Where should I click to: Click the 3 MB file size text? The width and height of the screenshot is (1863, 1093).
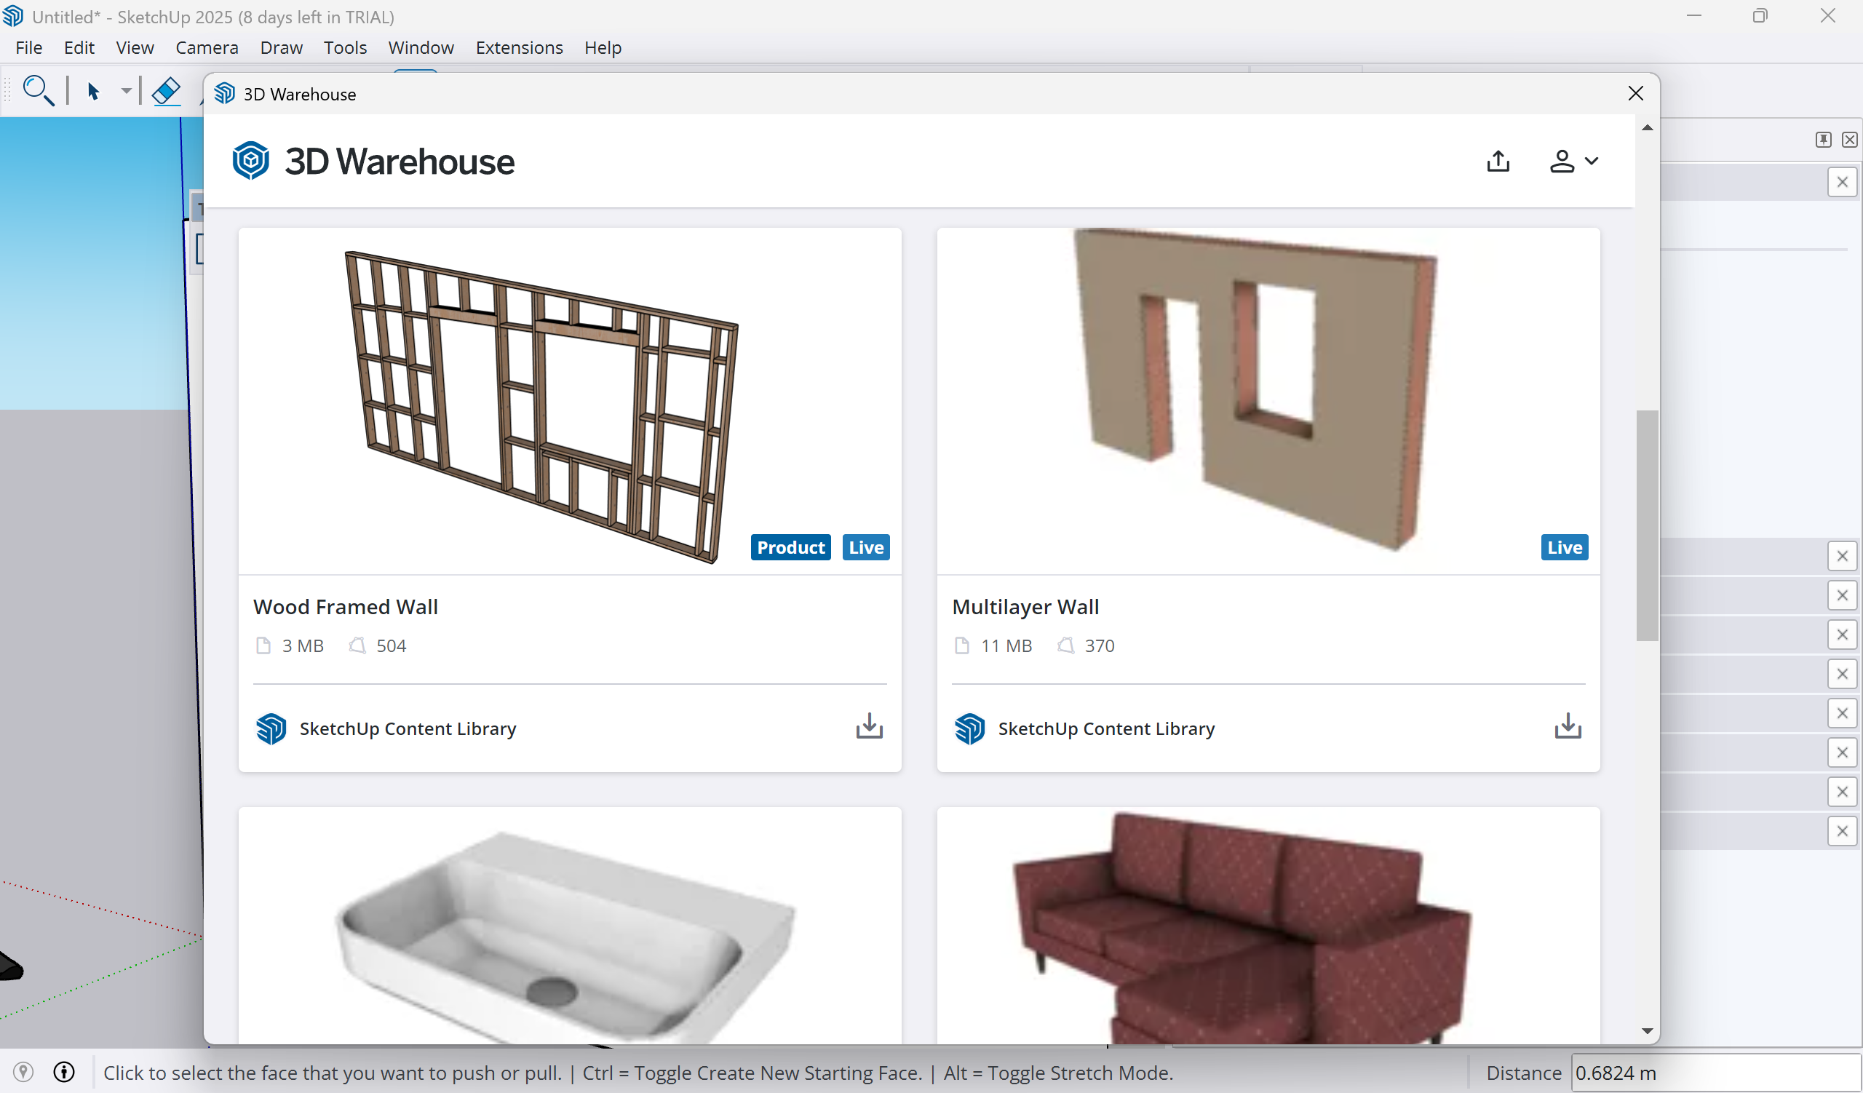302,646
